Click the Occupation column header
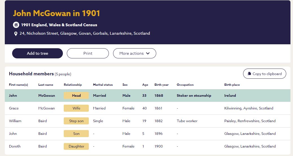The image size is (293, 156). (185, 85)
